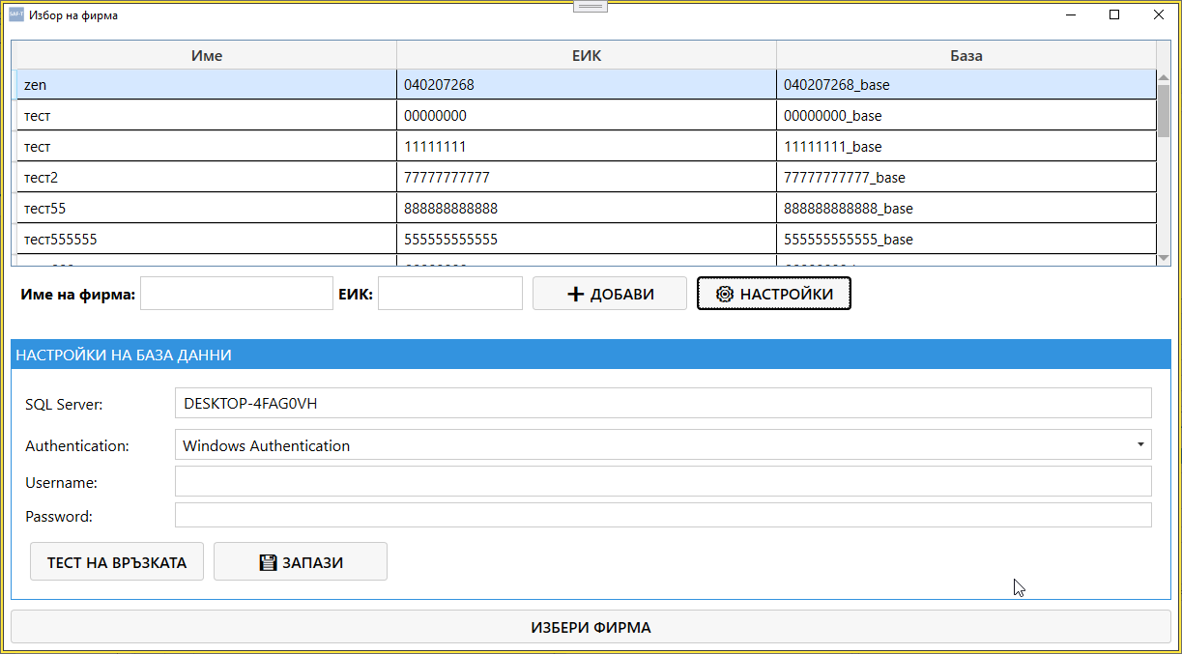Select the тест2 row name
Image resolution: width=1182 pixels, height=654 pixels.
click(x=207, y=178)
